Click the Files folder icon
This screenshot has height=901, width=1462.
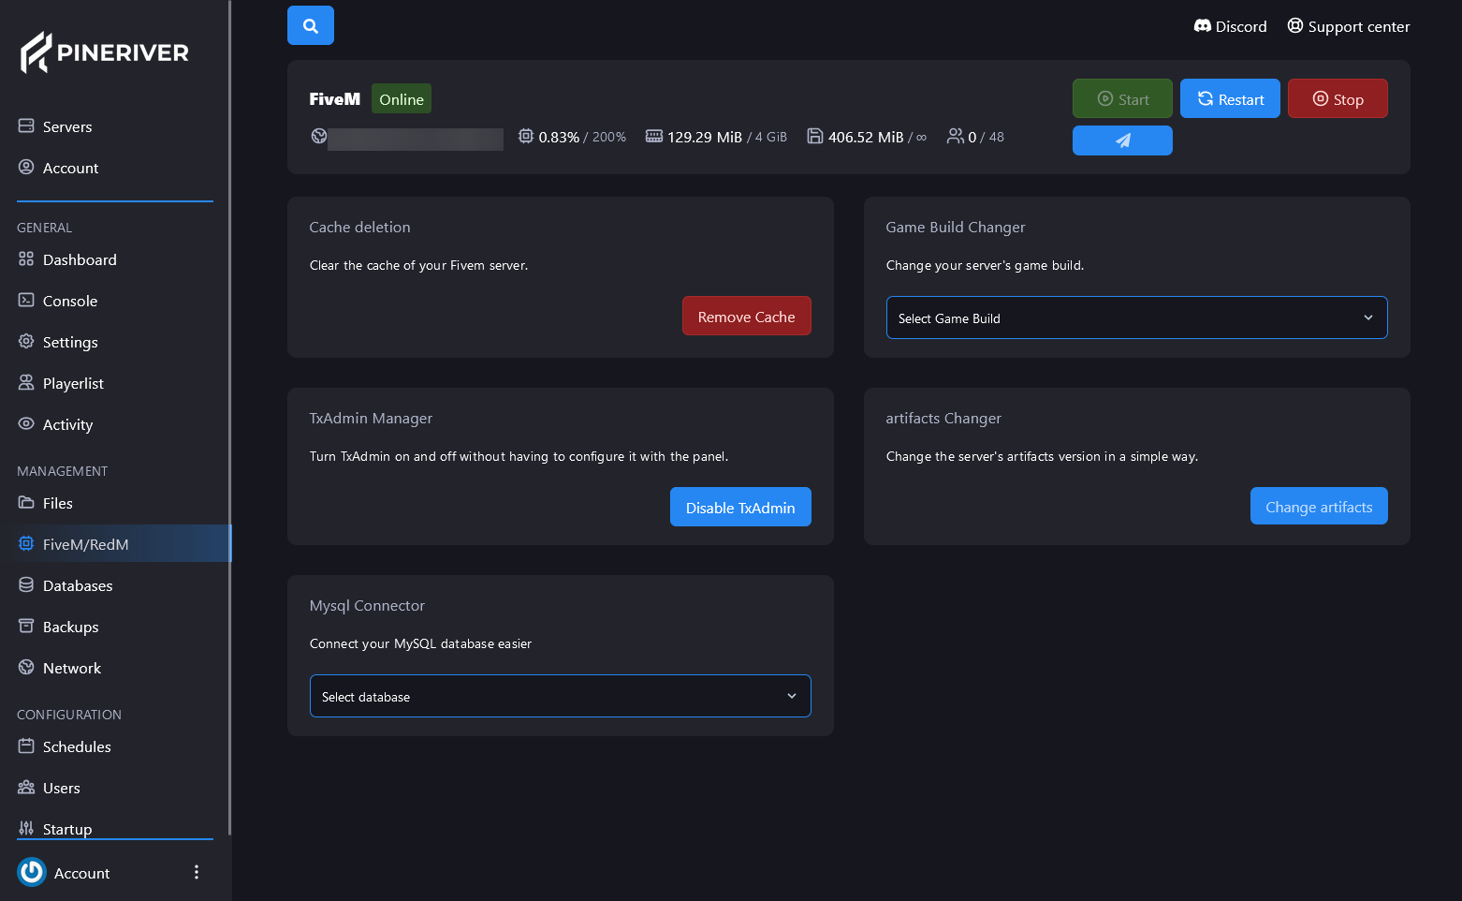(26, 502)
